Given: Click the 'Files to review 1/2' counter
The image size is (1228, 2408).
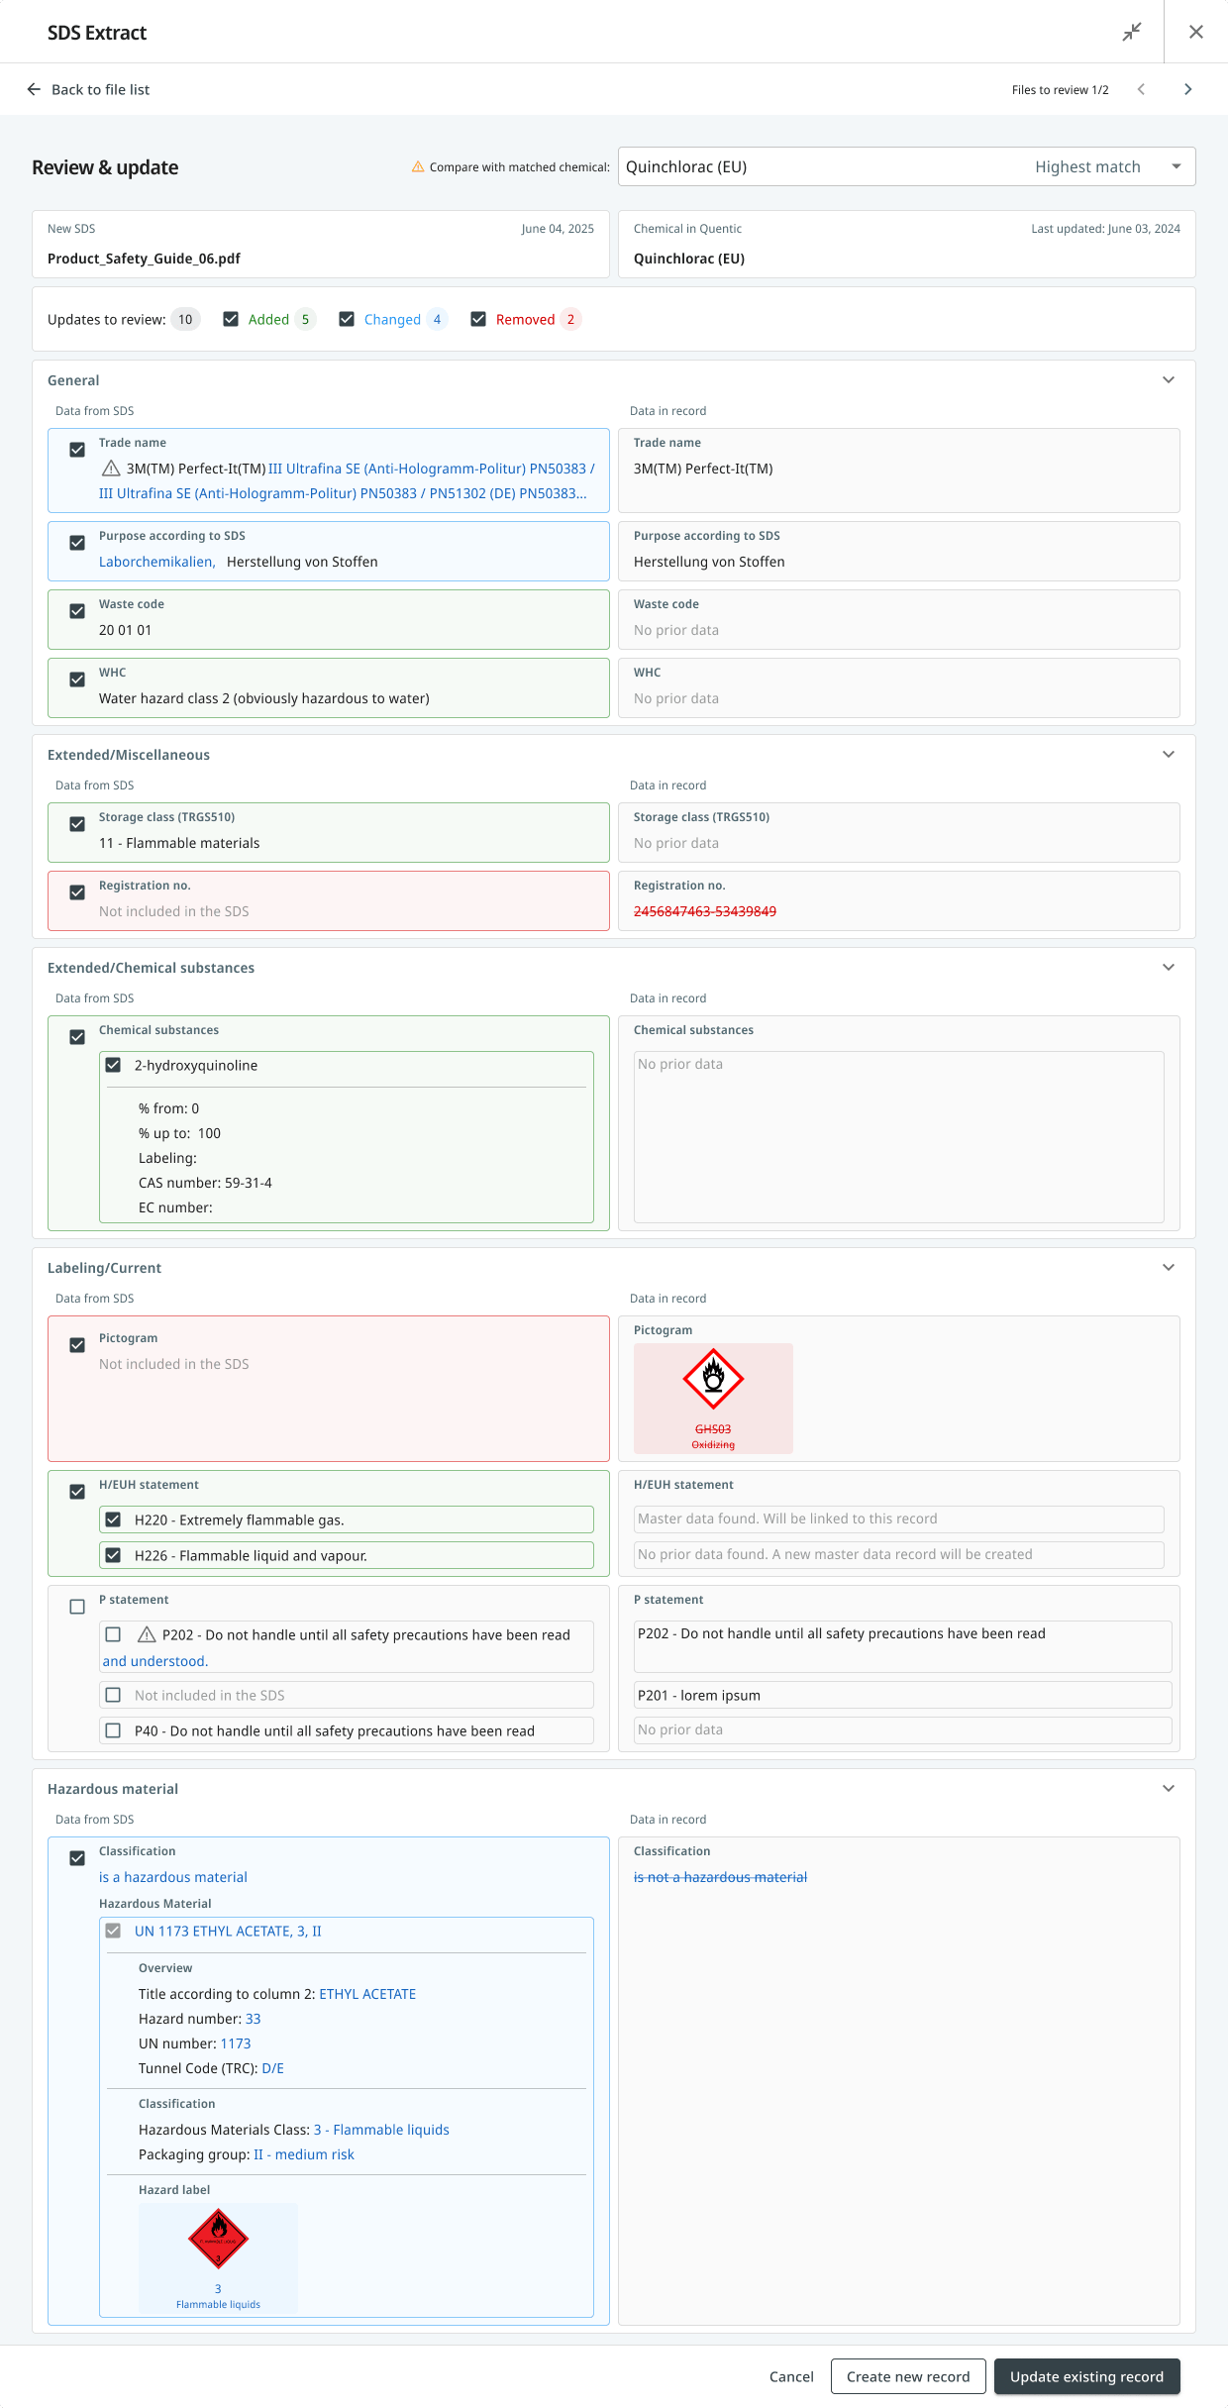Looking at the screenshot, I should pyautogui.click(x=1060, y=90).
